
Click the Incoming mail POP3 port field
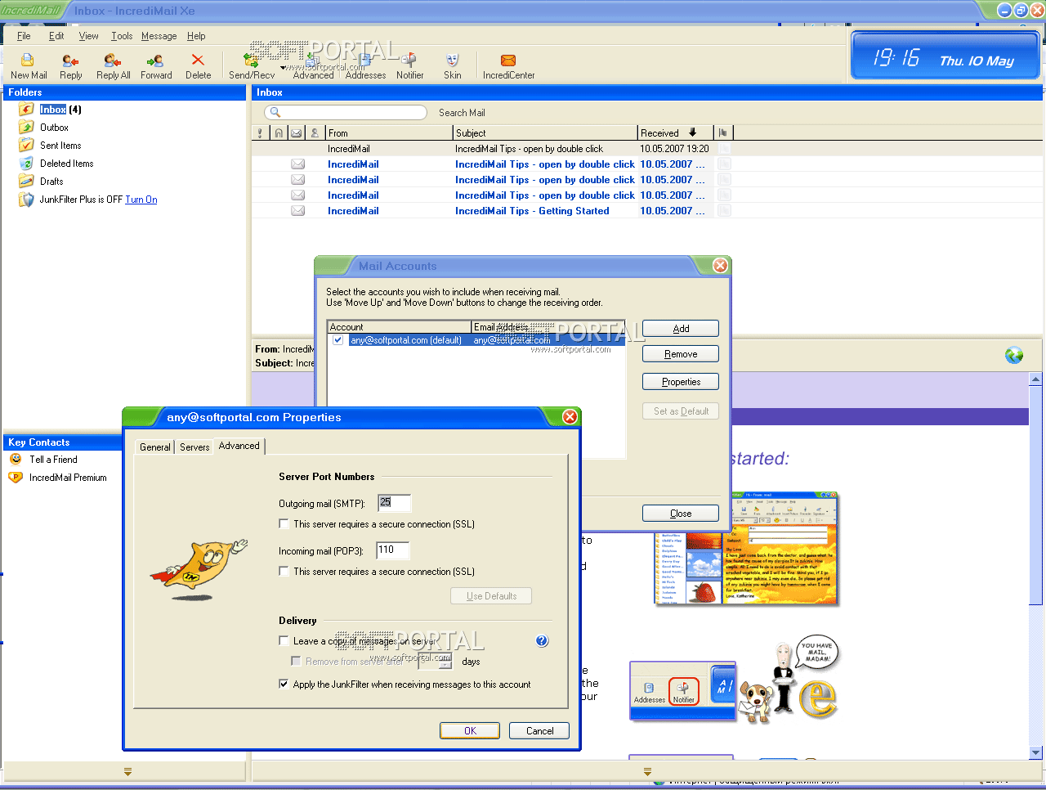[392, 550]
